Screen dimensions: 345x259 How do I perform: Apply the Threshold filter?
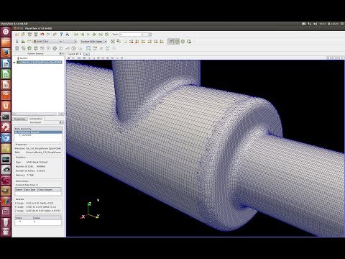click(42, 48)
